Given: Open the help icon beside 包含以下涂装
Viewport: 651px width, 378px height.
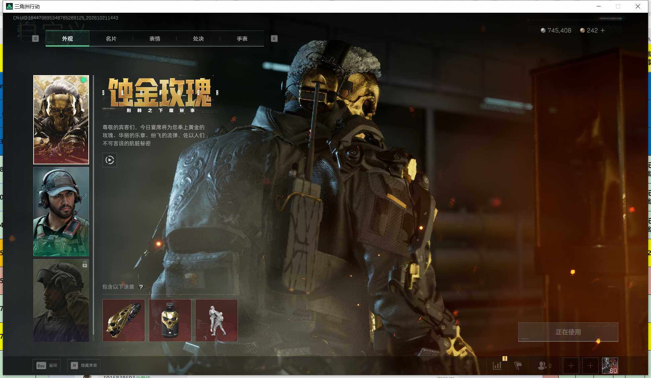Looking at the screenshot, I should point(141,287).
